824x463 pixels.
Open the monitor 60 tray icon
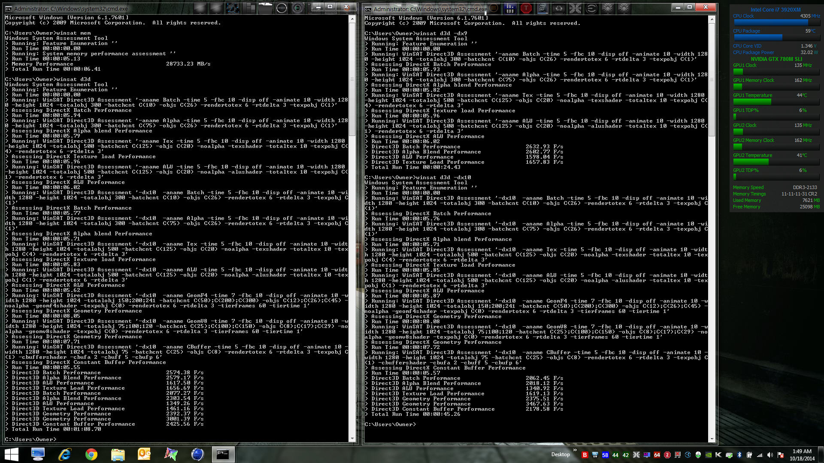[646, 455]
